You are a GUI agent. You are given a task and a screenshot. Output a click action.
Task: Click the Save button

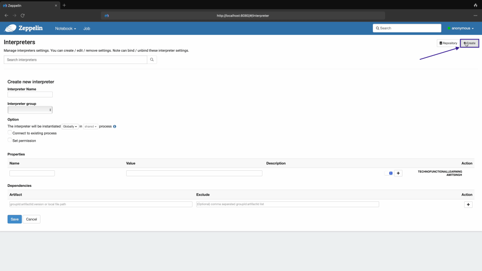[x=15, y=219]
